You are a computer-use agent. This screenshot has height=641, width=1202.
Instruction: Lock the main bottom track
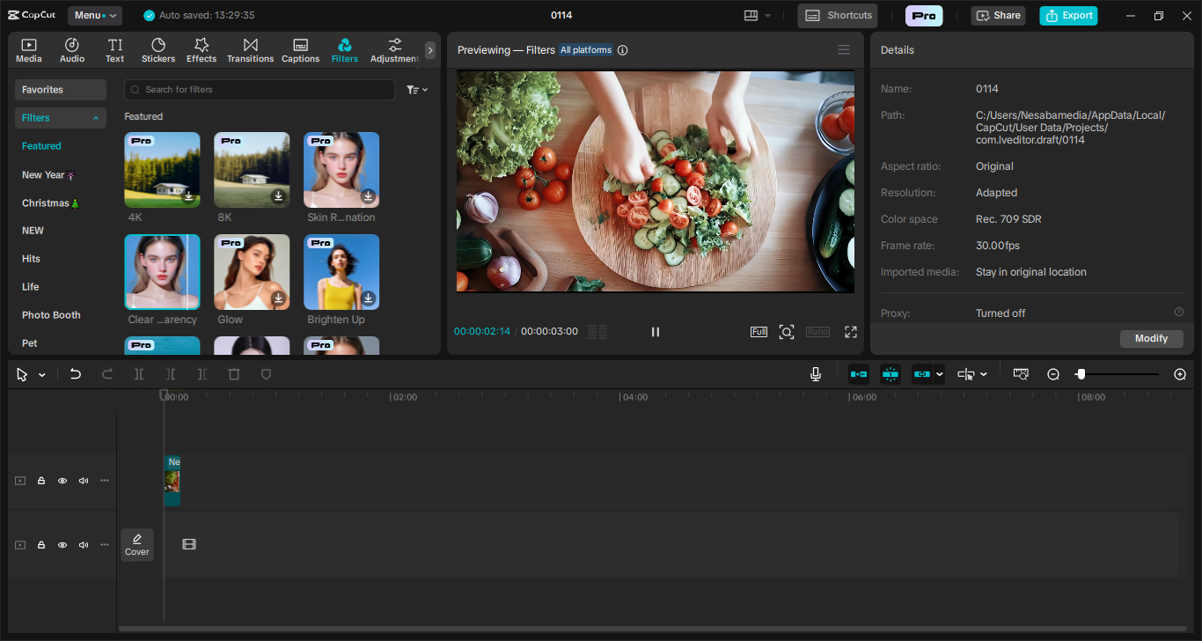click(x=41, y=545)
